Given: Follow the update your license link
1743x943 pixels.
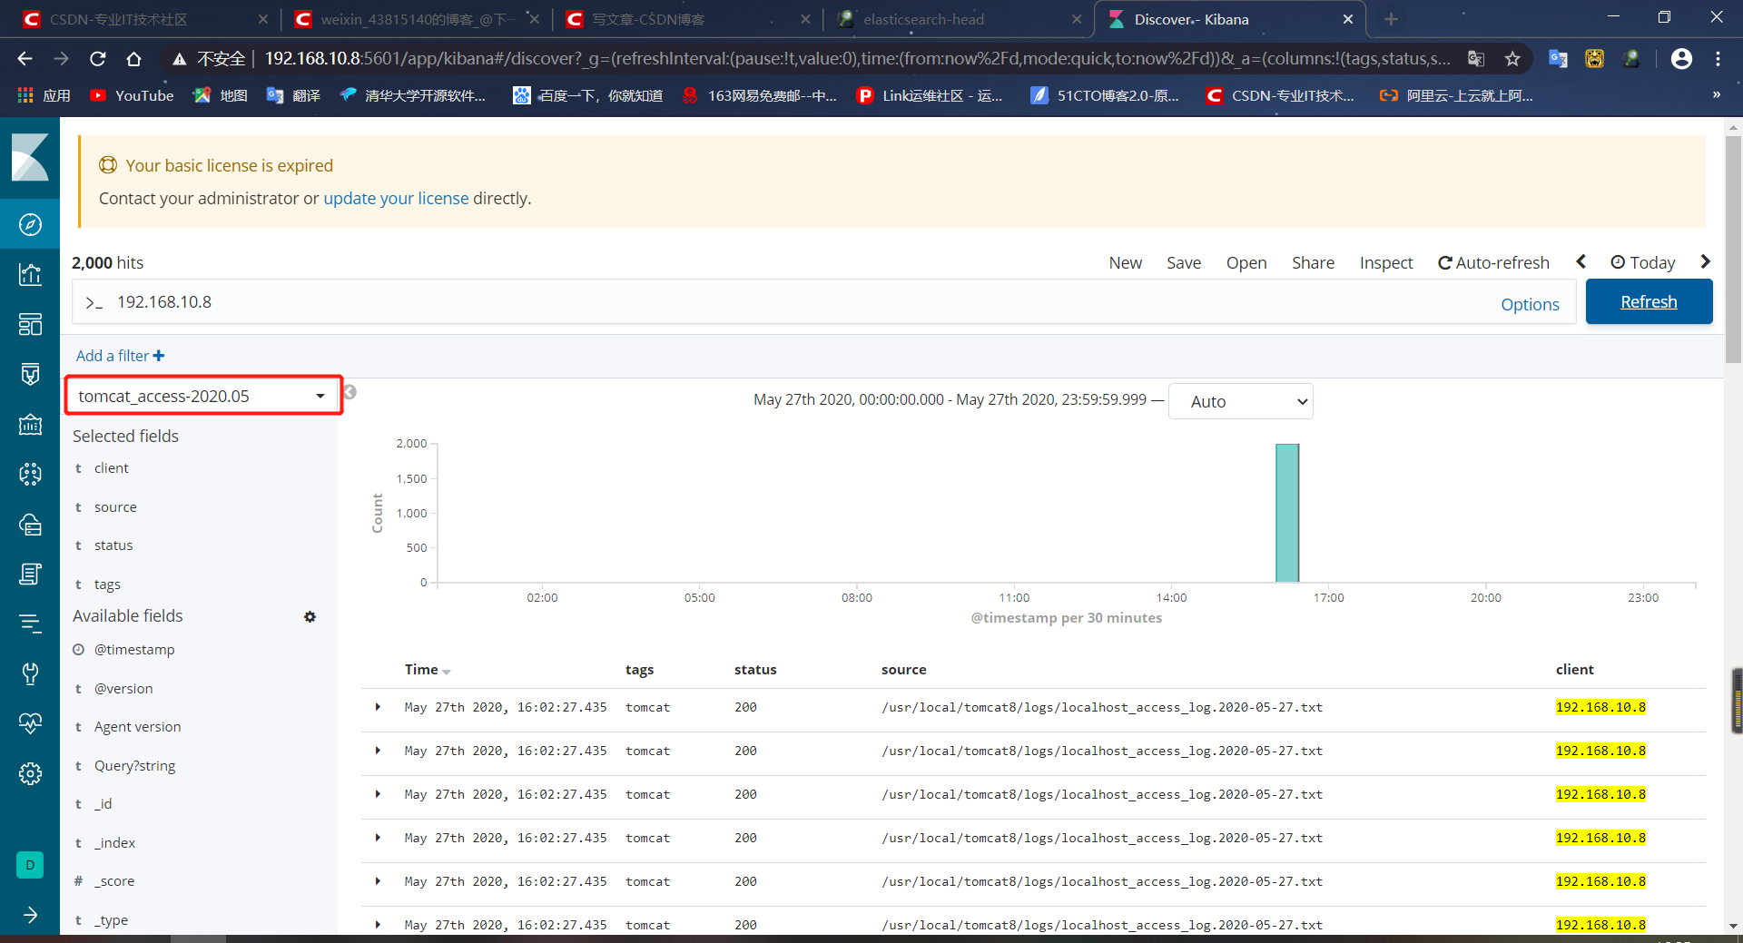Looking at the screenshot, I should click(396, 198).
